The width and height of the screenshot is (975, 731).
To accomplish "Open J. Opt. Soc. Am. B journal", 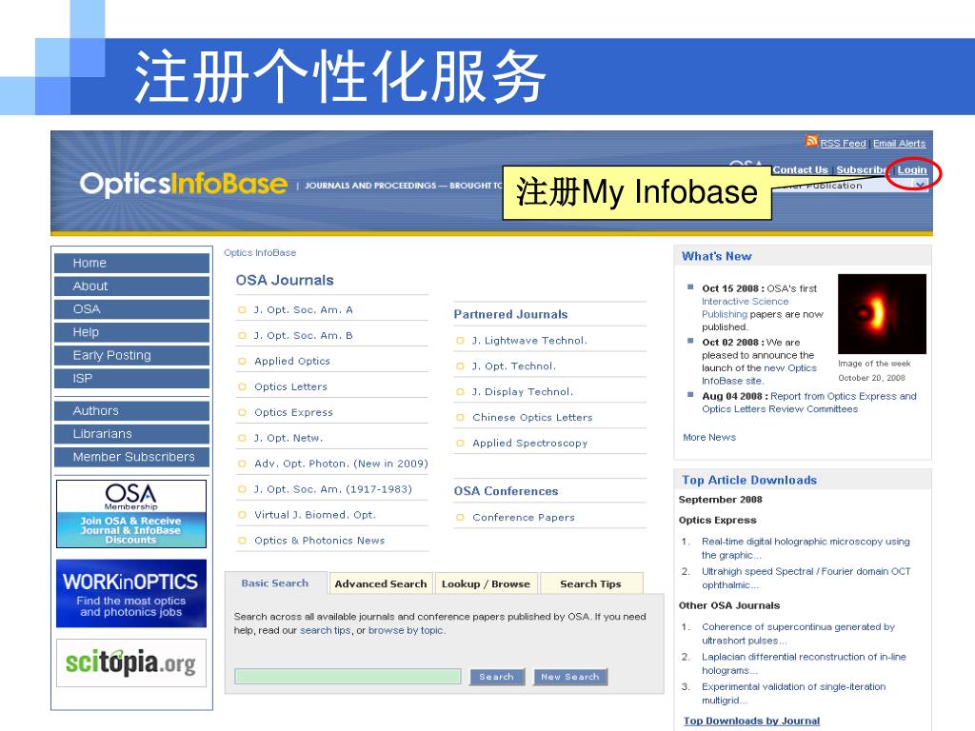I will [304, 336].
